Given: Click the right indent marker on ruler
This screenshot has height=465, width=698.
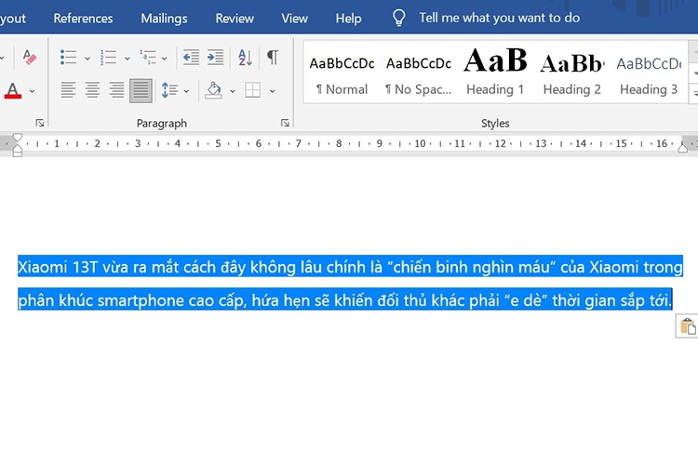Looking at the screenshot, I should [682, 147].
